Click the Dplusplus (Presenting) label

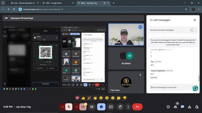(x=22, y=18)
